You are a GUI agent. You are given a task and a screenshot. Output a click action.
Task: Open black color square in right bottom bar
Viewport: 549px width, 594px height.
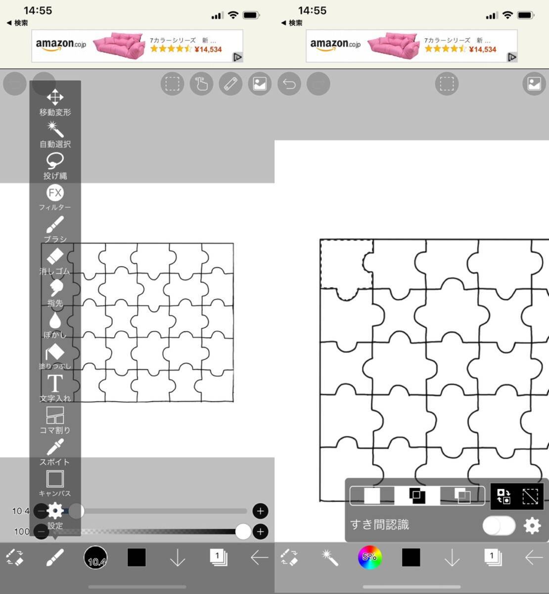pyautogui.click(x=411, y=557)
